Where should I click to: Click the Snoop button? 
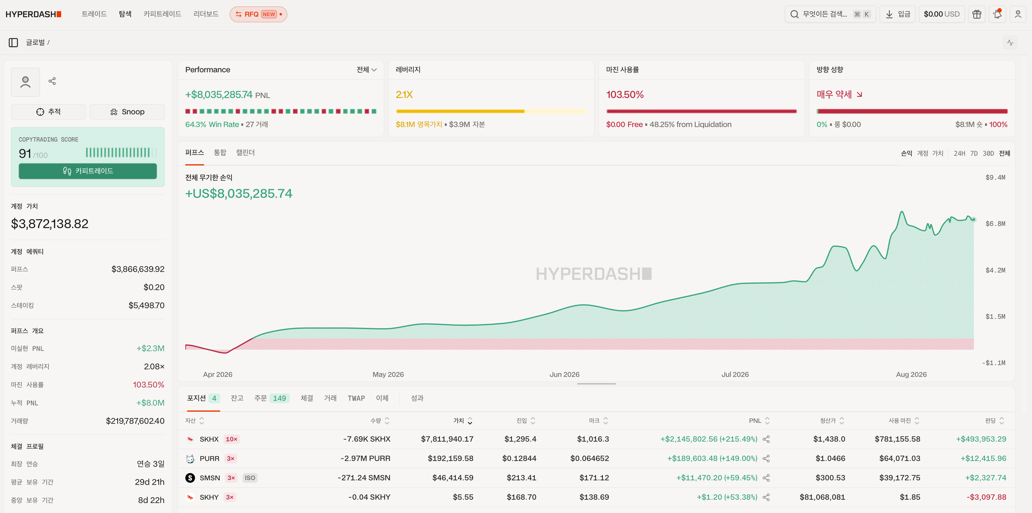pos(127,112)
